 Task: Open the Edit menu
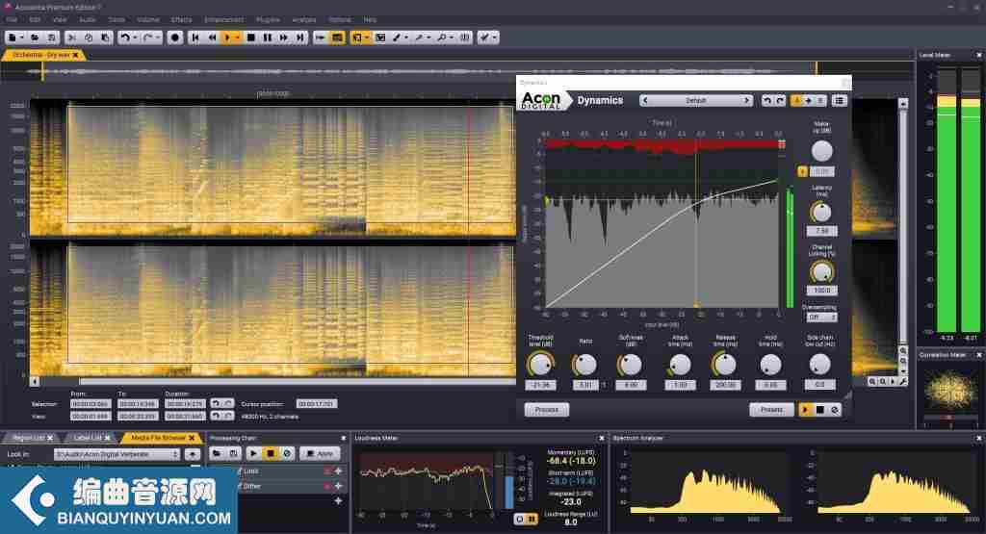tap(35, 20)
